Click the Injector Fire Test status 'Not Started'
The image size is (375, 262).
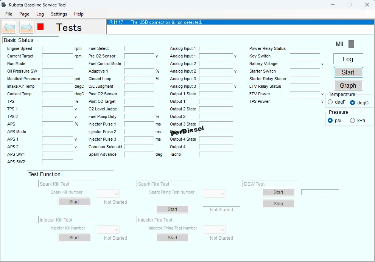(221, 238)
